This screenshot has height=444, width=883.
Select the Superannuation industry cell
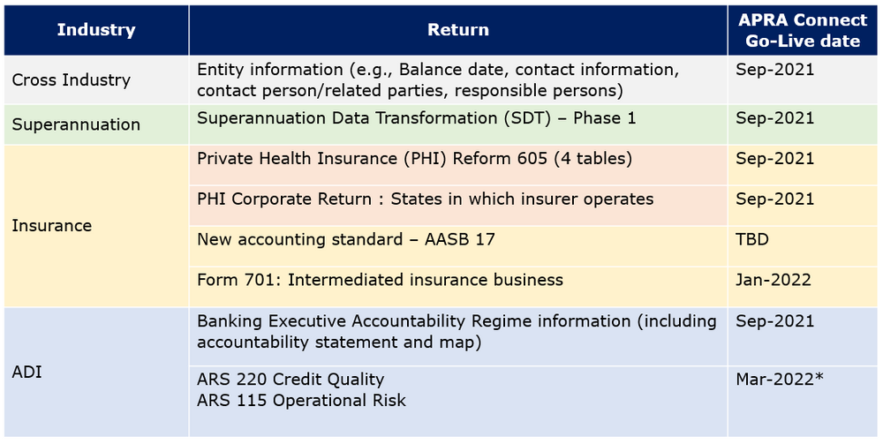click(x=76, y=124)
